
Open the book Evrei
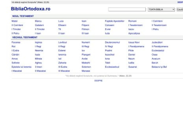tap(108, 29)
